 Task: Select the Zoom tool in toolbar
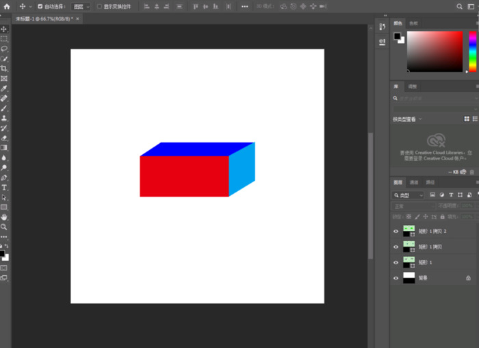(x=4, y=226)
